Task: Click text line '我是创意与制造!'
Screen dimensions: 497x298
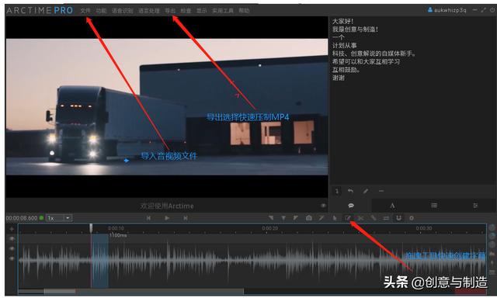Action: pos(355,29)
